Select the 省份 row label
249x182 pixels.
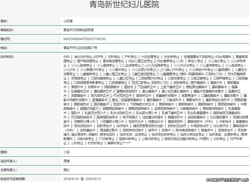4,21
